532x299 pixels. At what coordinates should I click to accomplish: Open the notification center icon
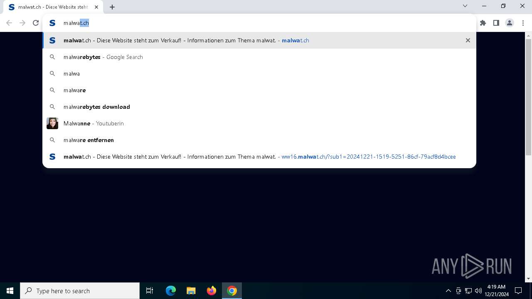pos(518,291)
